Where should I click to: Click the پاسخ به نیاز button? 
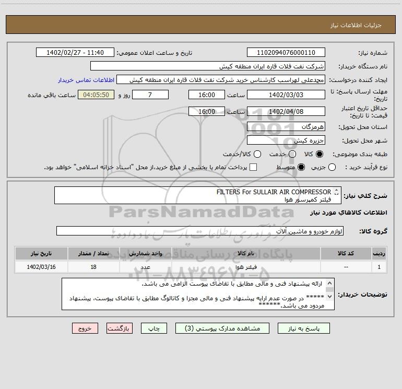[303, 328]
